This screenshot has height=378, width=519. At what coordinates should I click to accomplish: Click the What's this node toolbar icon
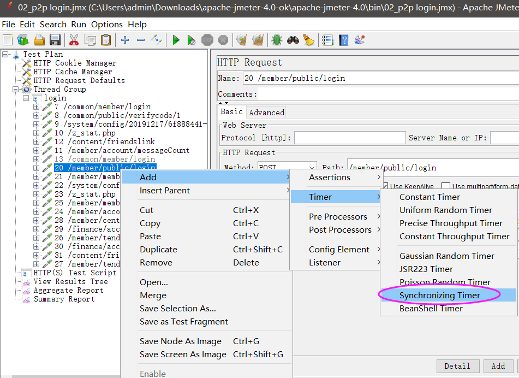coord(359,40)
